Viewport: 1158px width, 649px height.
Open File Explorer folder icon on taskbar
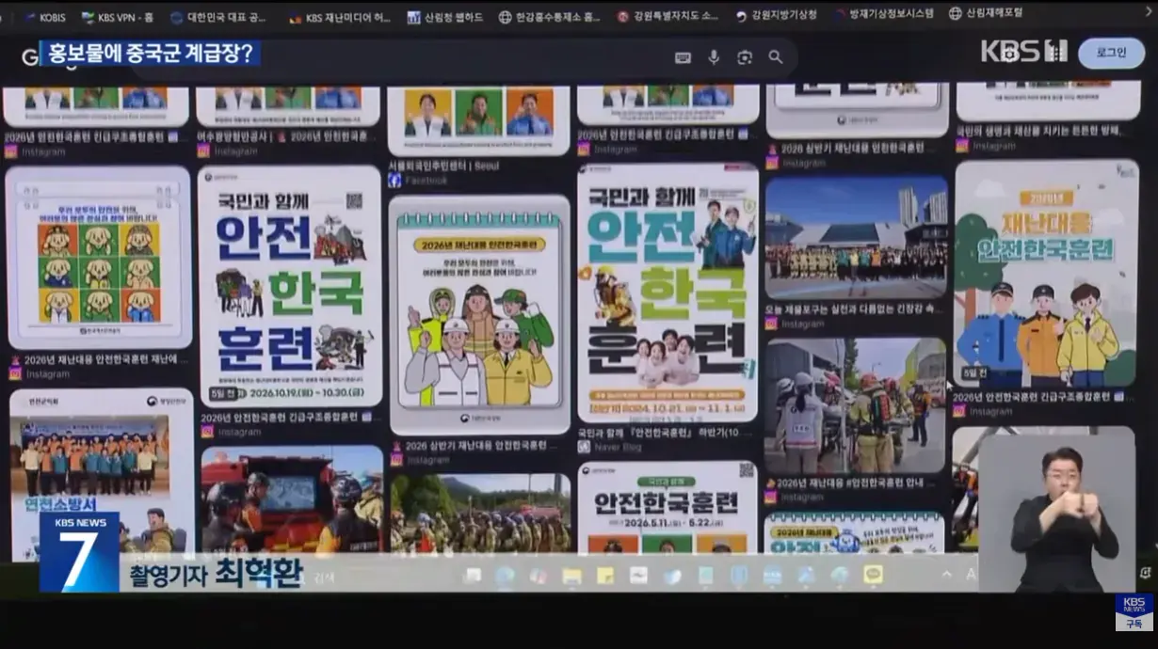click(x=571, y=575)
